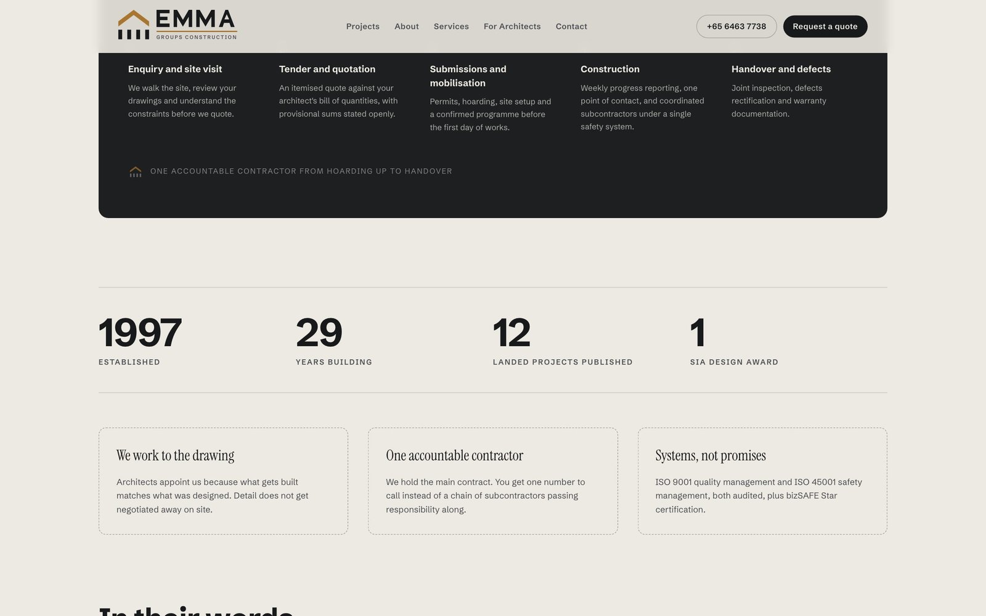
Task: Click the text mentioning ISO 9001 quality management
Action: point(759,496)
